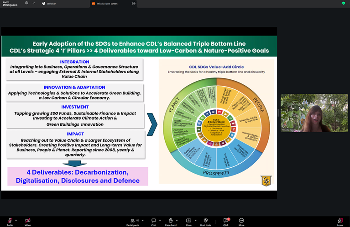Start sharing with the Share button
This screenshot has height=227, width=350.
[188, 222]
